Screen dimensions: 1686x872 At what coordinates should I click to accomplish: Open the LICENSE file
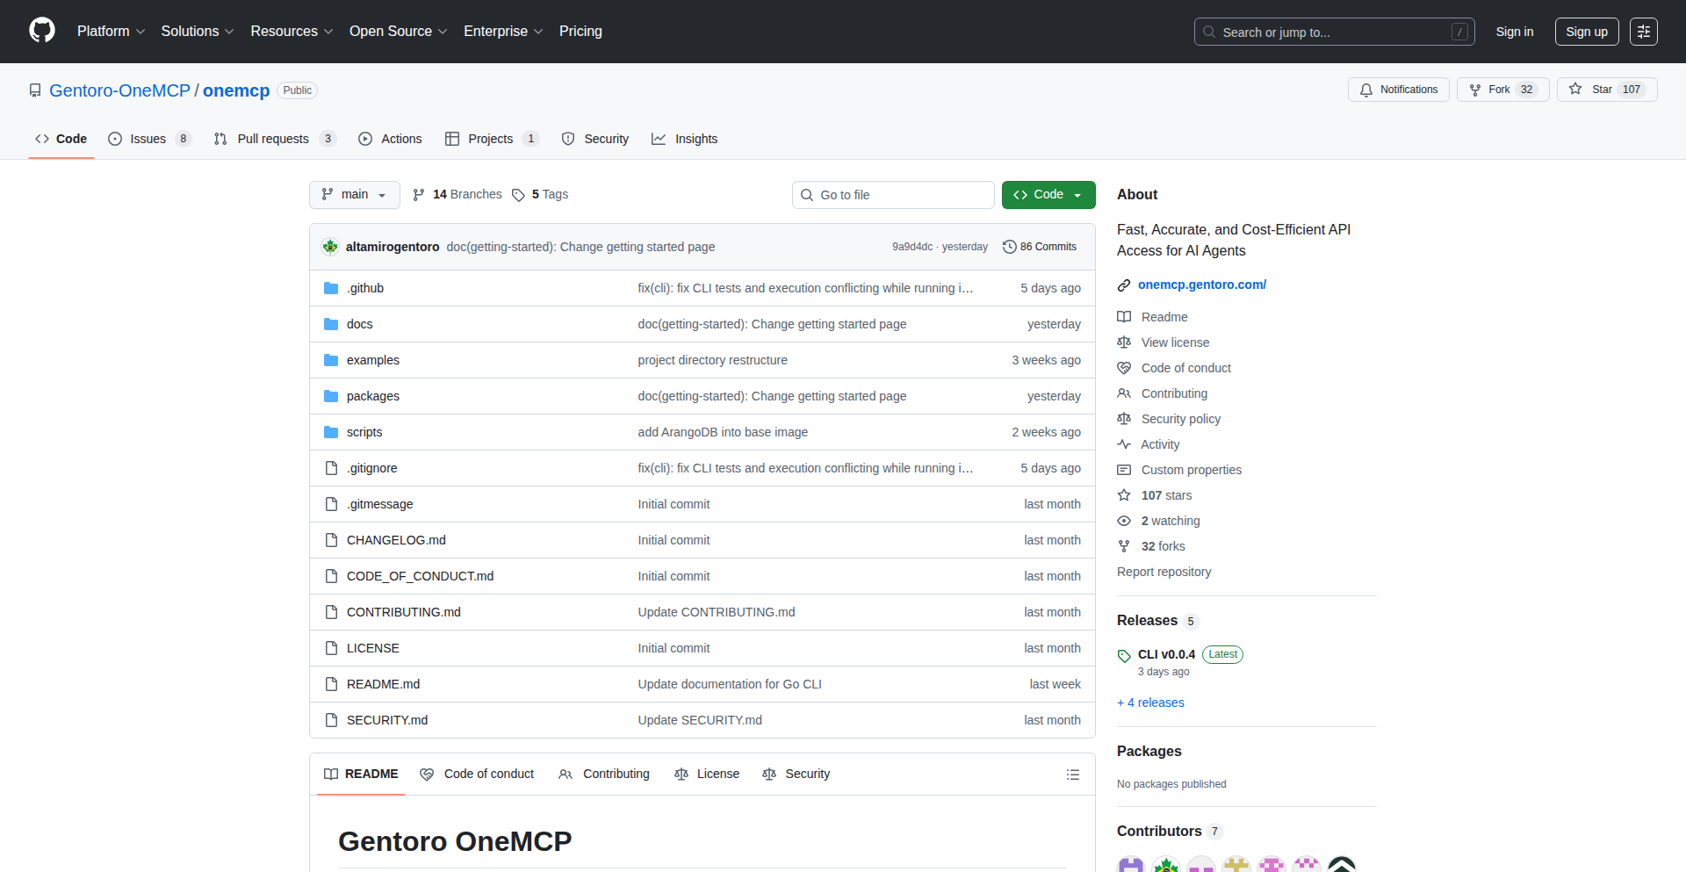[x=373, y=648]
